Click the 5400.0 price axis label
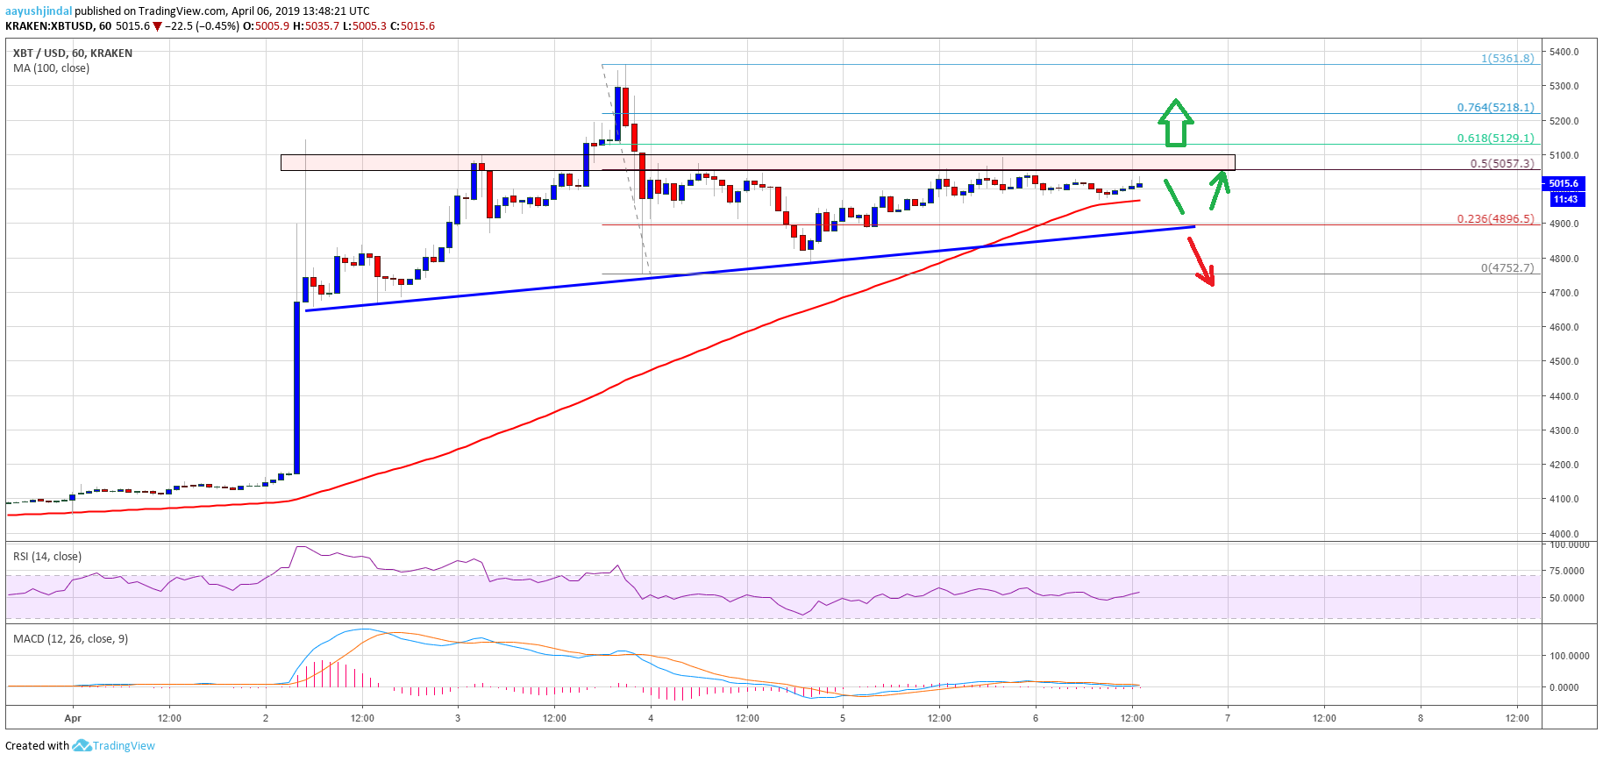 point(1564,52)
